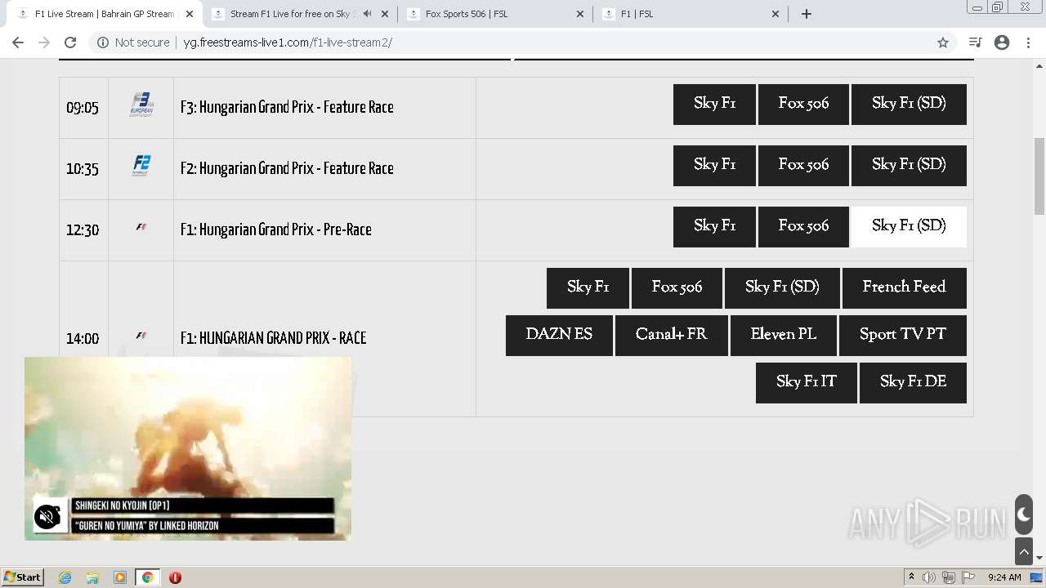Viewport: 1046px width, 588px height.
Task: Open Sky F1 stream for F3 Feature Race
Action: (714, 104)
